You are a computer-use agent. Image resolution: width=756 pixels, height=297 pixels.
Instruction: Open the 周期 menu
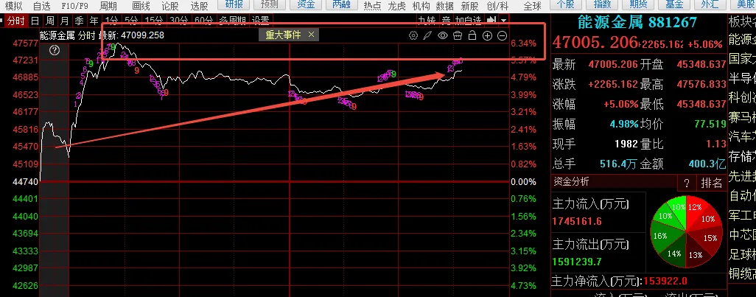pos(108,7)
